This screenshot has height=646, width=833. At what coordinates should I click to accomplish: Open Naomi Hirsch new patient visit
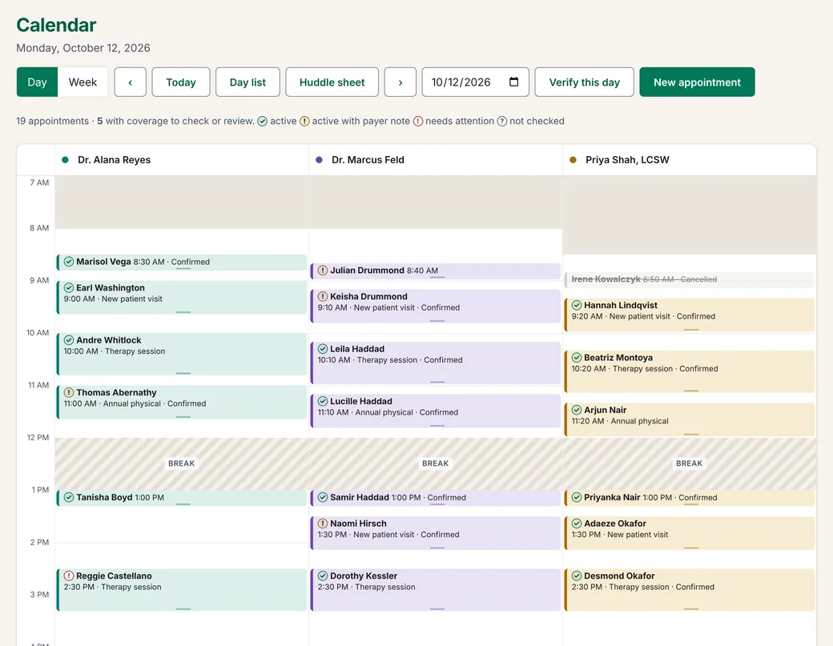[436, 533]
